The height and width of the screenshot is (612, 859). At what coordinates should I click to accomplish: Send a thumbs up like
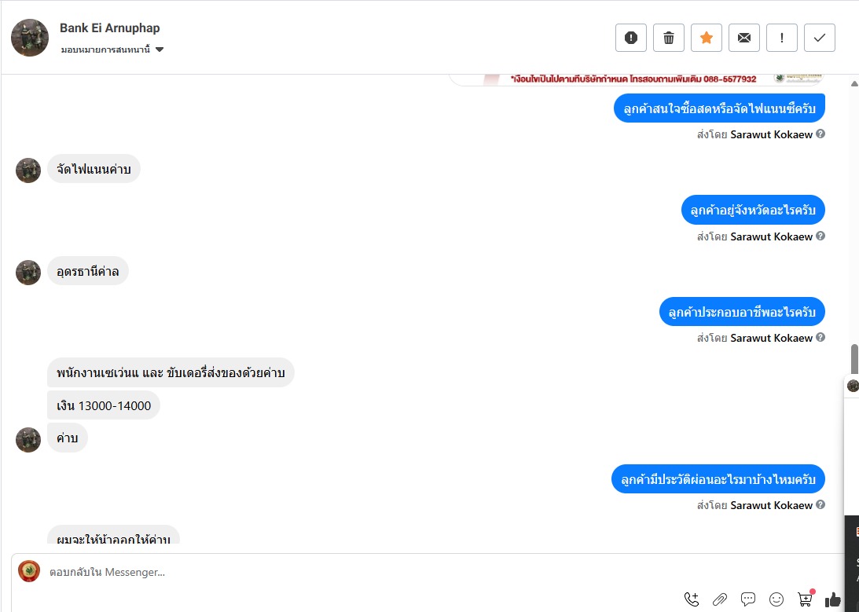833,600
